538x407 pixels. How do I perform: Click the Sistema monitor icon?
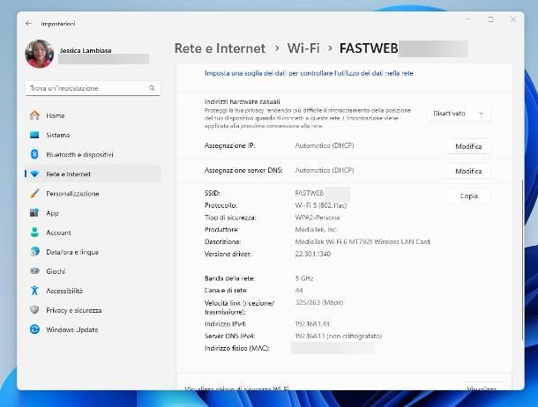[34, 135]
